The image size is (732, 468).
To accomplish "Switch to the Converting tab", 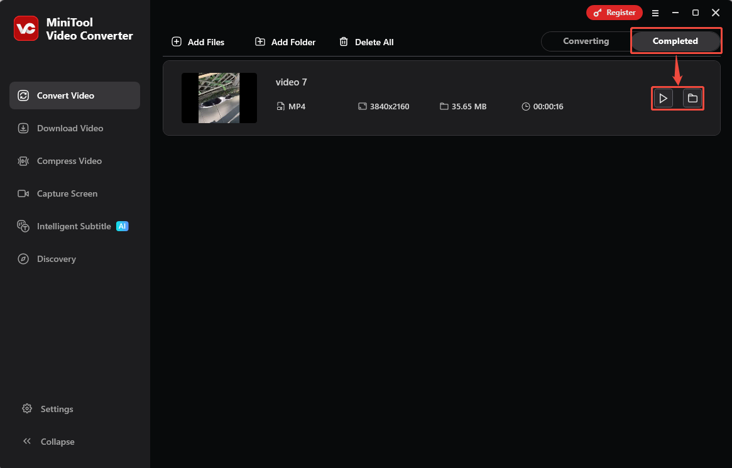I will click(585, 41).
